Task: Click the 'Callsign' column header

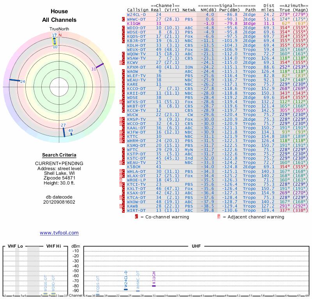Action: click(x=138, y=10)
